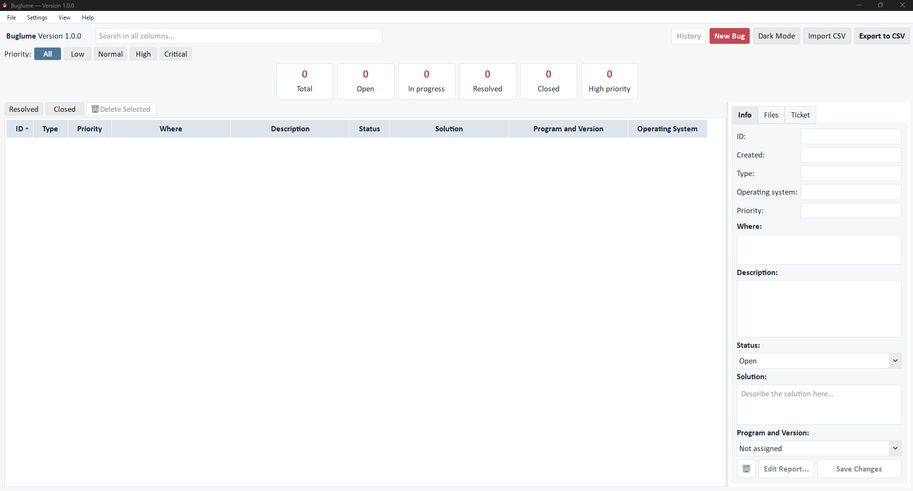Switch to the Info tab
The image size is (913, 491).
[x=745, y=115]
